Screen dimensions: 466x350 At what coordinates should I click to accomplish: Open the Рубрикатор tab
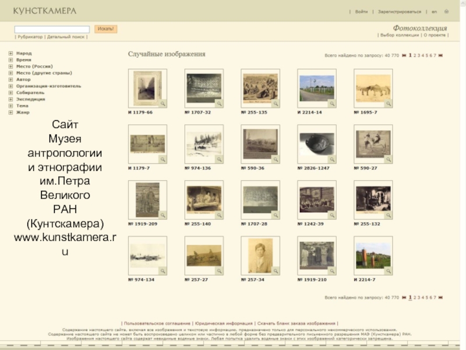[x=30, y=37]
